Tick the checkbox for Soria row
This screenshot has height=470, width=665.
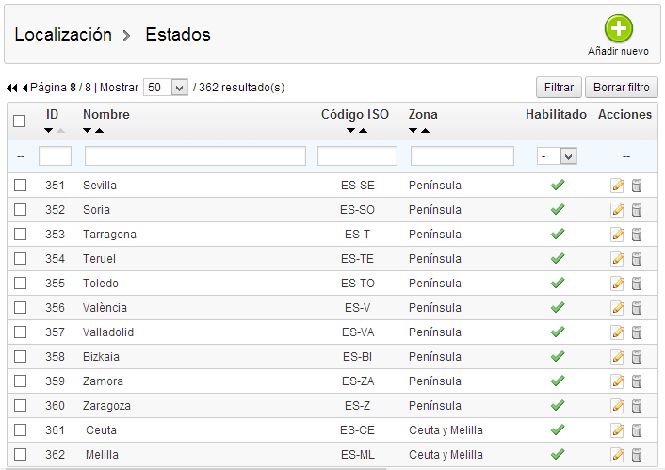click(20, 209)
